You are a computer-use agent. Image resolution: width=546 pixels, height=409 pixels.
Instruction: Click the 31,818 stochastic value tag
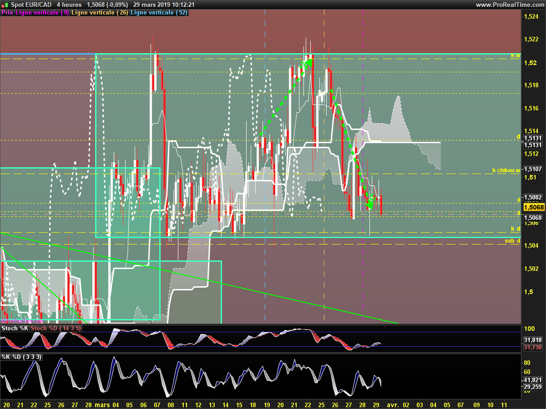[533, 340]
